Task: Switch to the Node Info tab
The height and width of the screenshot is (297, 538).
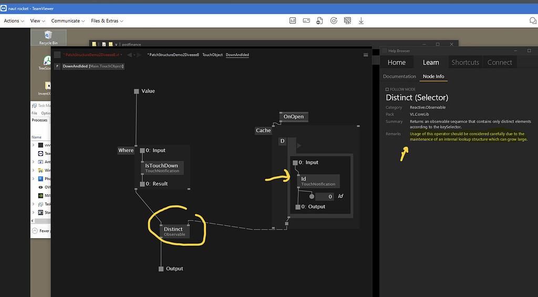Action: (433, 77)
